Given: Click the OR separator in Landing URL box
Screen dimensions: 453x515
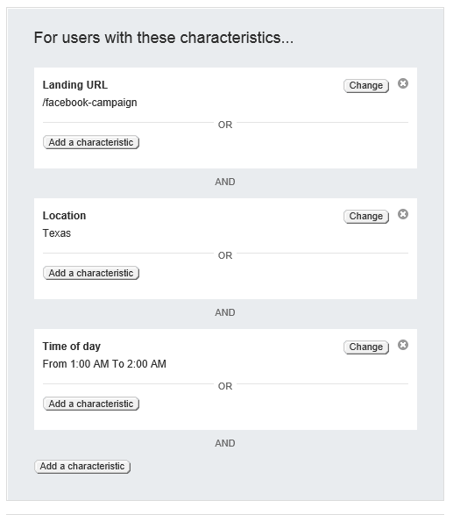Looking at the screenshot, I should coord(225,125).
